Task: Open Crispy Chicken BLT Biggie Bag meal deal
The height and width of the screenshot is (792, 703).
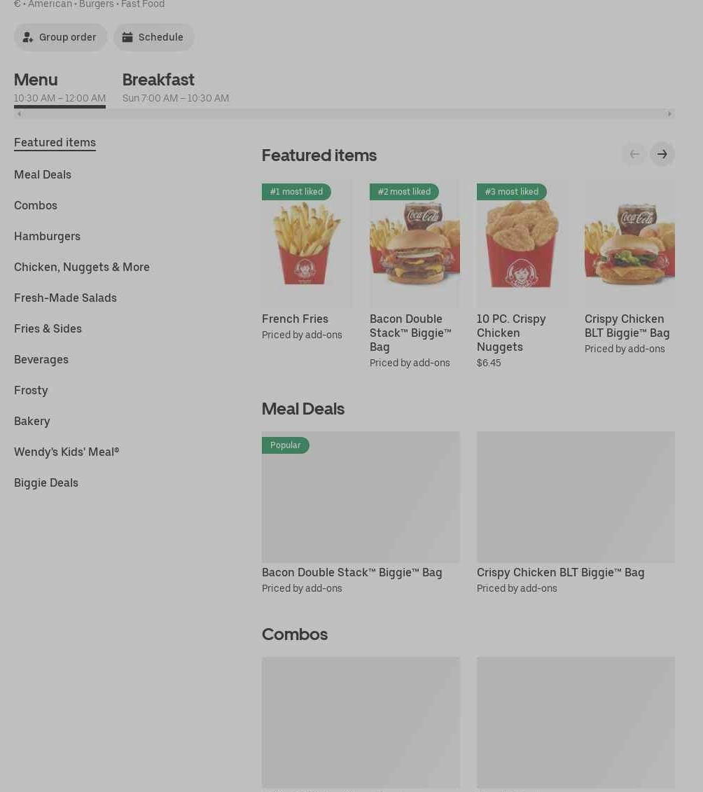Action: tap(576, 513)
